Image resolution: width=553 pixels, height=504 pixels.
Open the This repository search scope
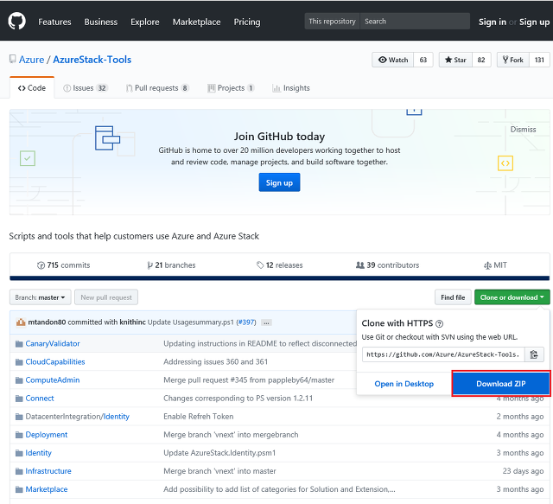tap(332, 21)
